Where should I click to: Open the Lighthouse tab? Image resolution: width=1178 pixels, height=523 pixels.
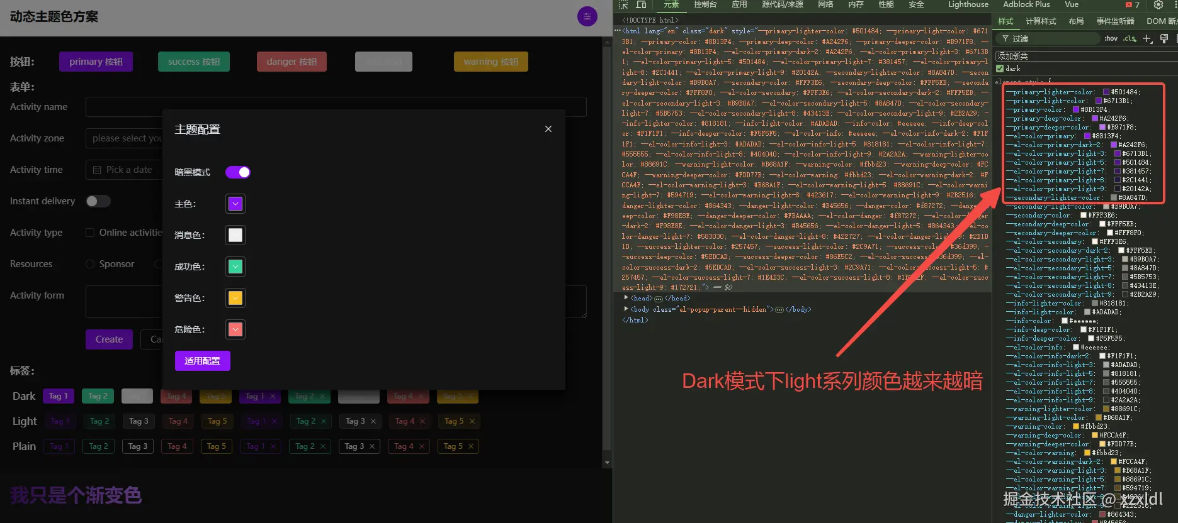968,4
